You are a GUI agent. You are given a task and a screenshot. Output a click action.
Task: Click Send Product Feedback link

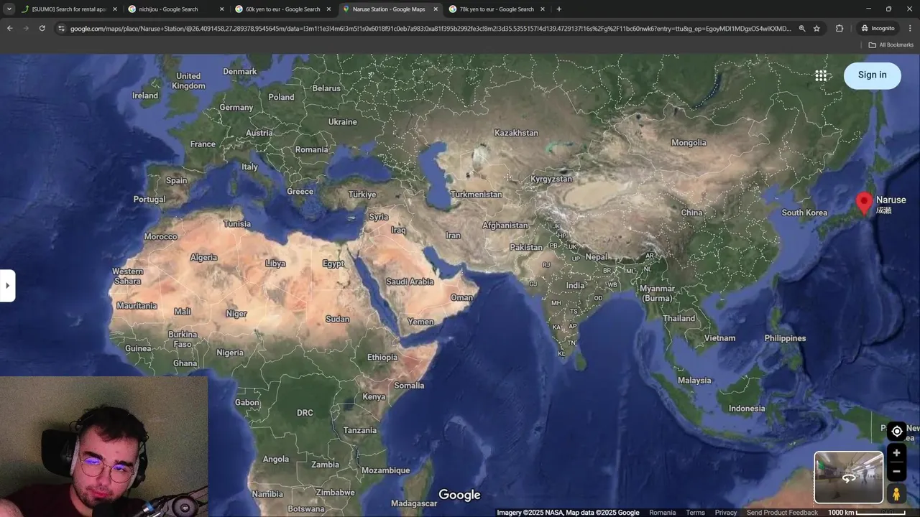782,513
